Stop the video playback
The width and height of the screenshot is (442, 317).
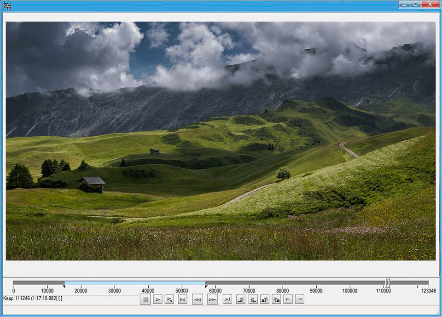[145, 299]
